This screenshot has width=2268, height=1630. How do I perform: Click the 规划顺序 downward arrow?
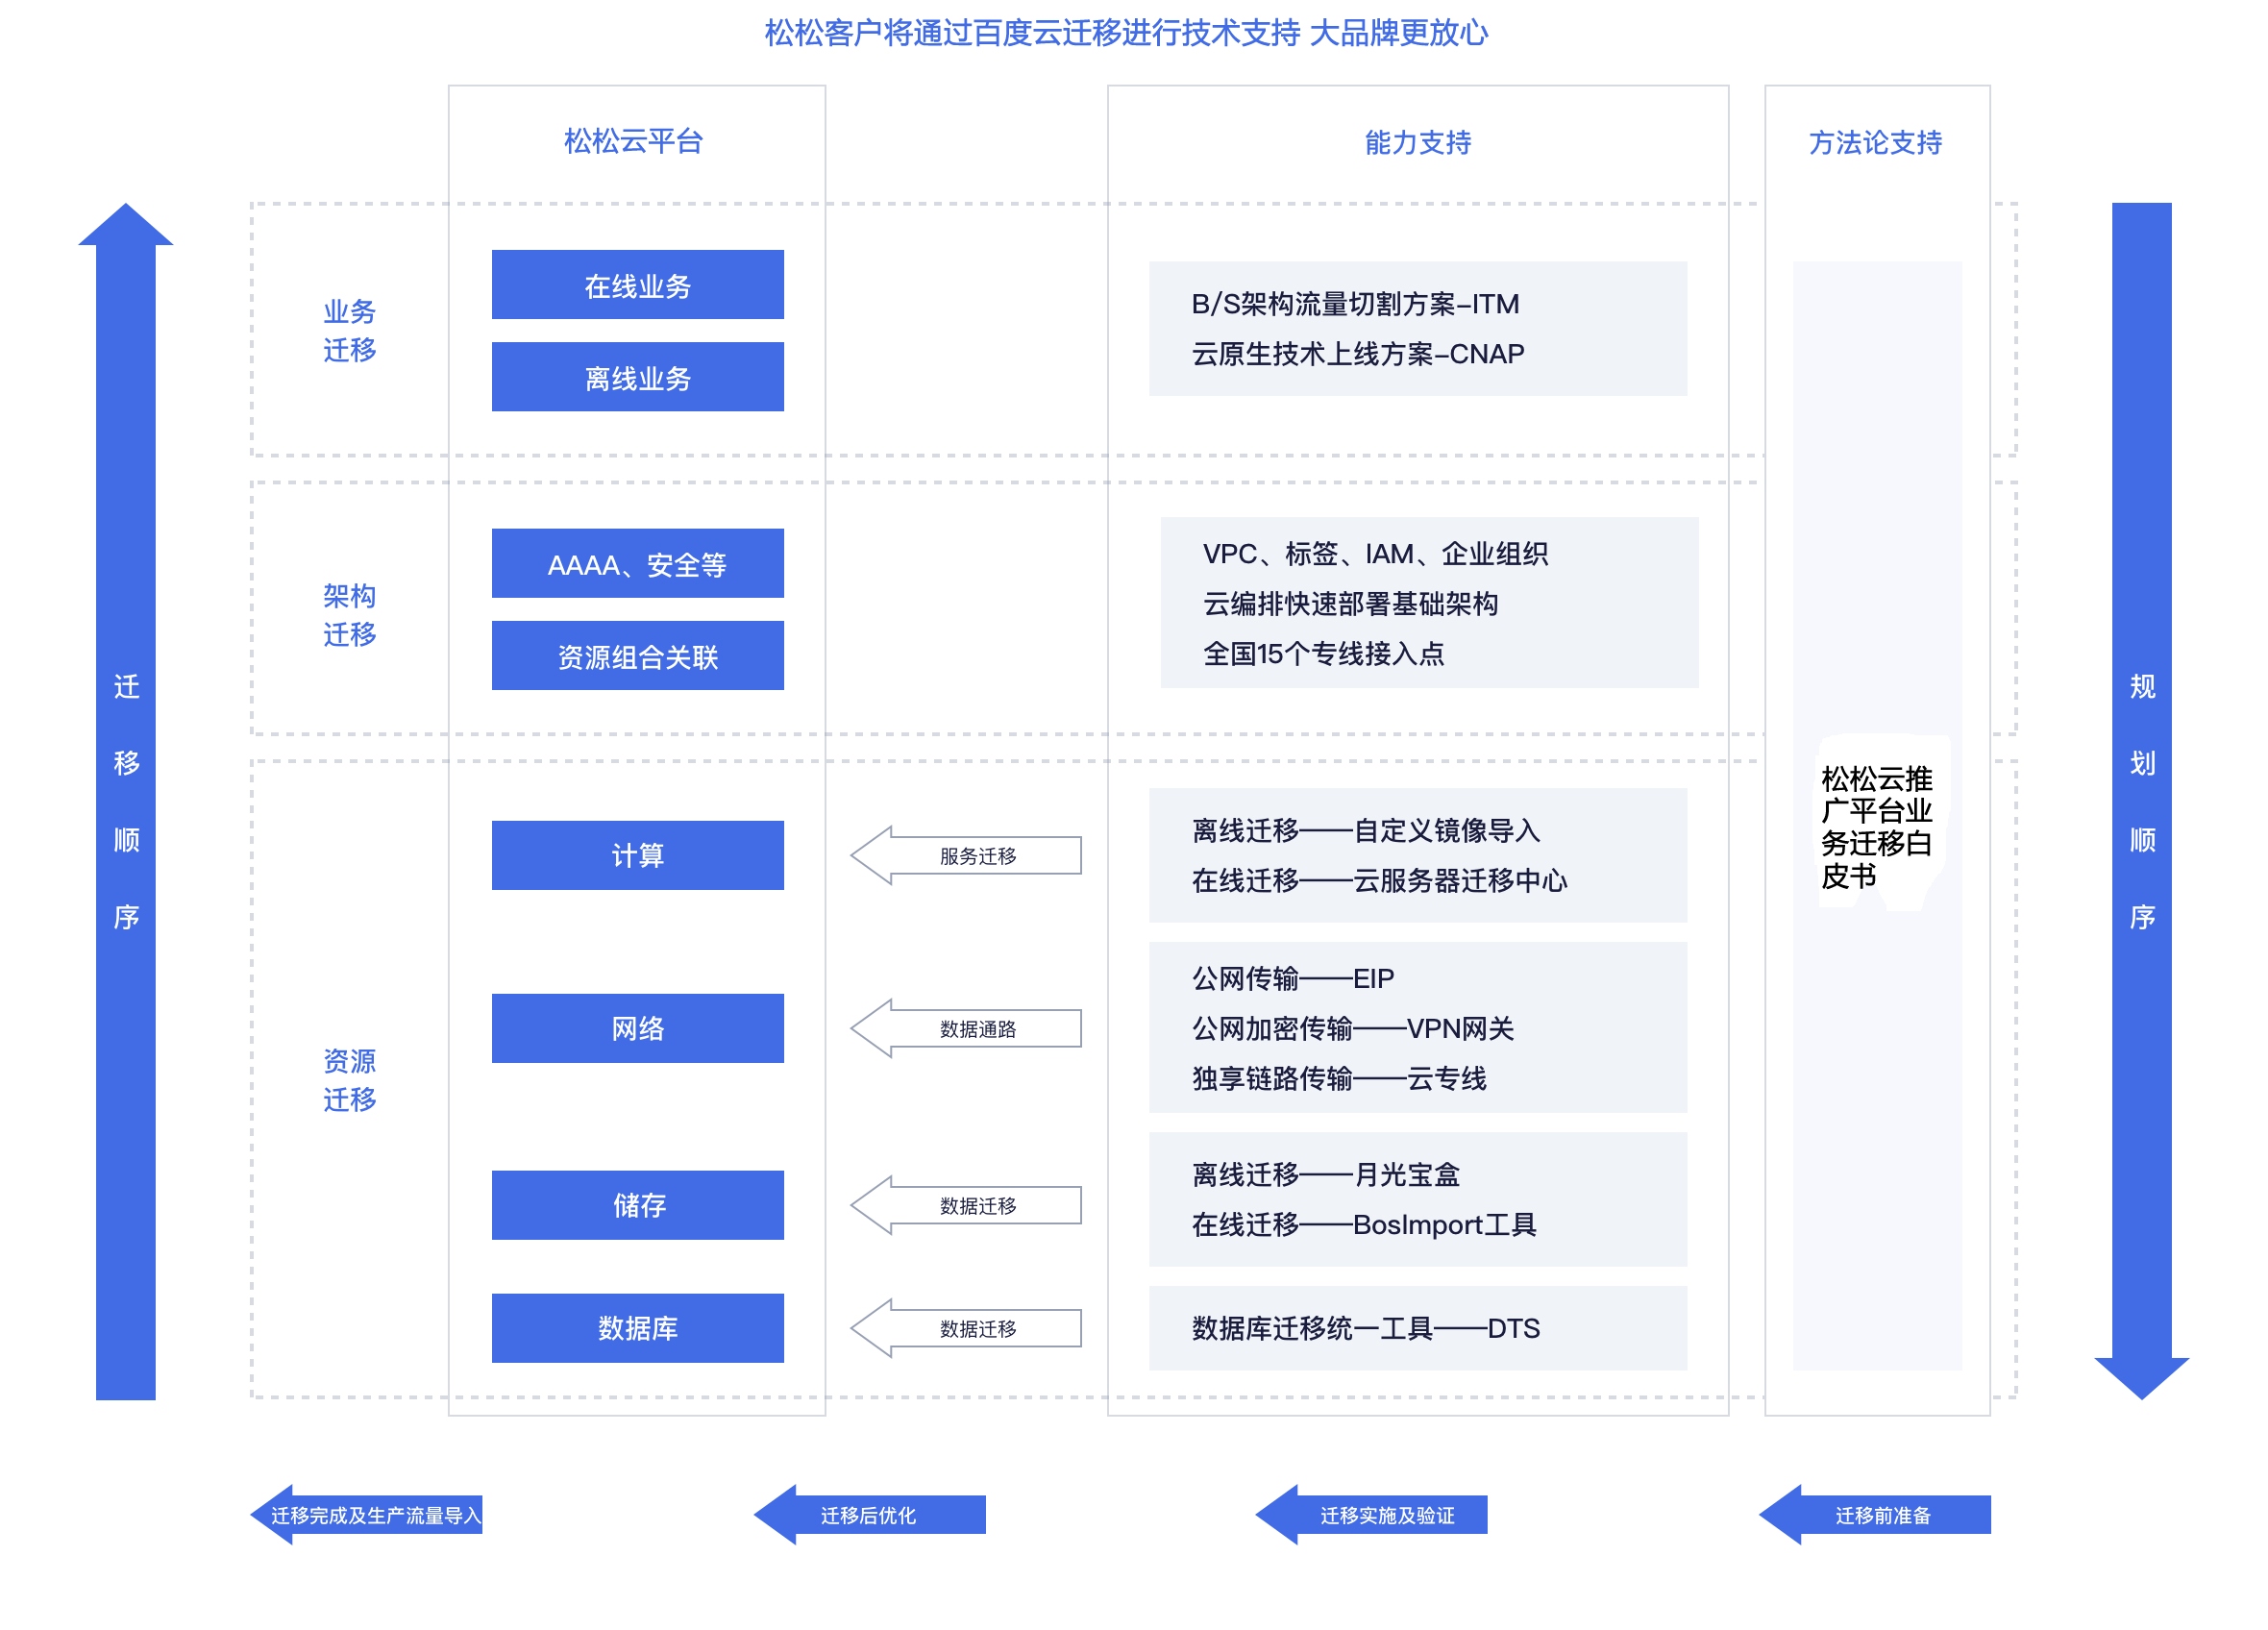pyautogui.click(x=2142, y=801)
